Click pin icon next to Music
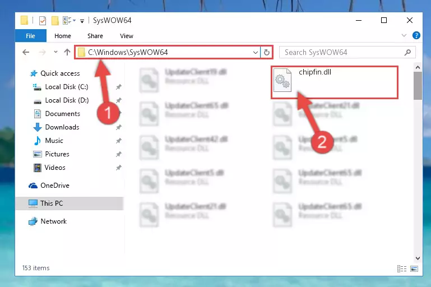Image resolution: width=431 pixels, height=287 pixels. [118, 141]
